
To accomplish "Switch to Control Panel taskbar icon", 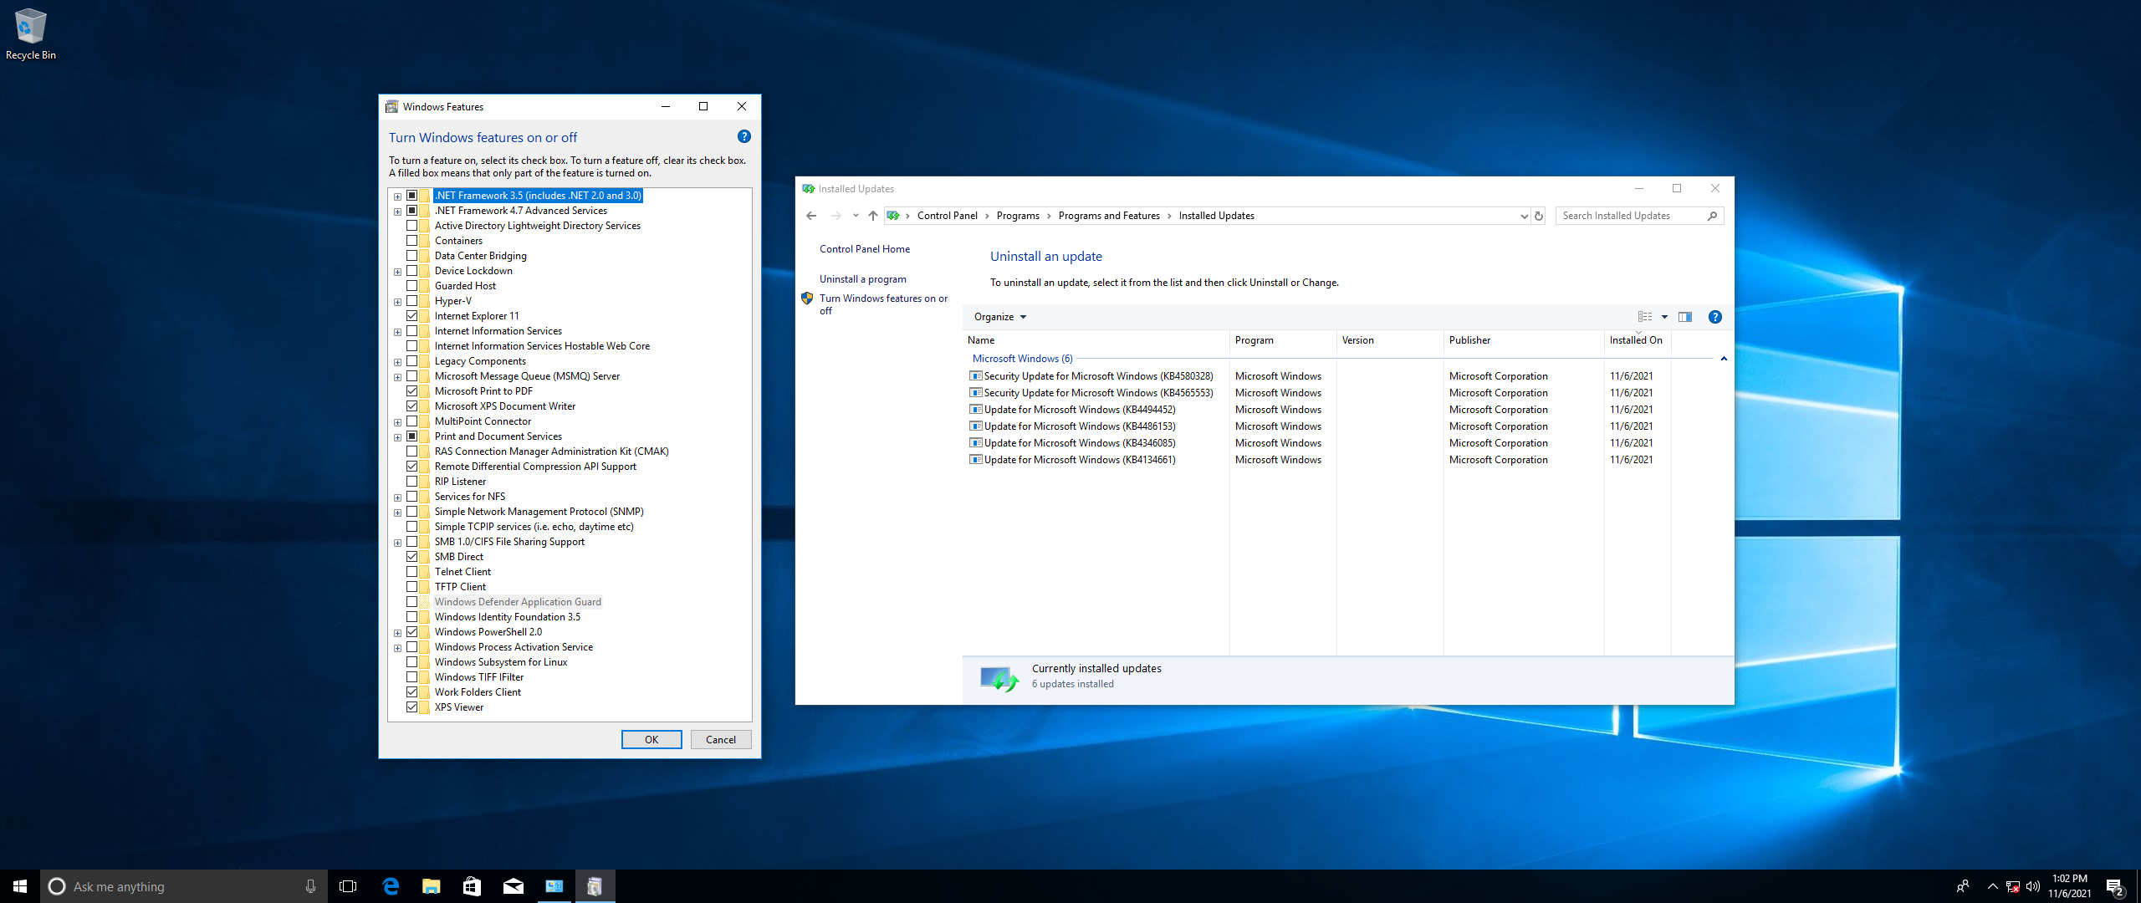I will 554,886.
